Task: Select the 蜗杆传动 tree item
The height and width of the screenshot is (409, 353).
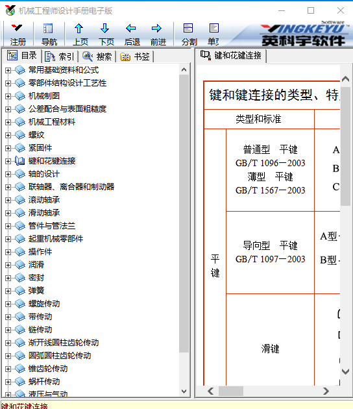Action: (44, 382)
